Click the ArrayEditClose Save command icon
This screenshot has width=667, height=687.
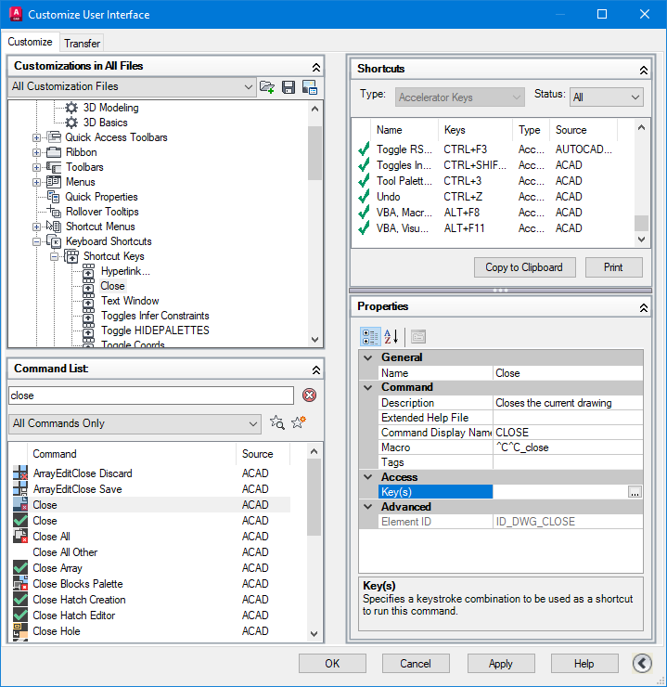(x=20, y=489)
